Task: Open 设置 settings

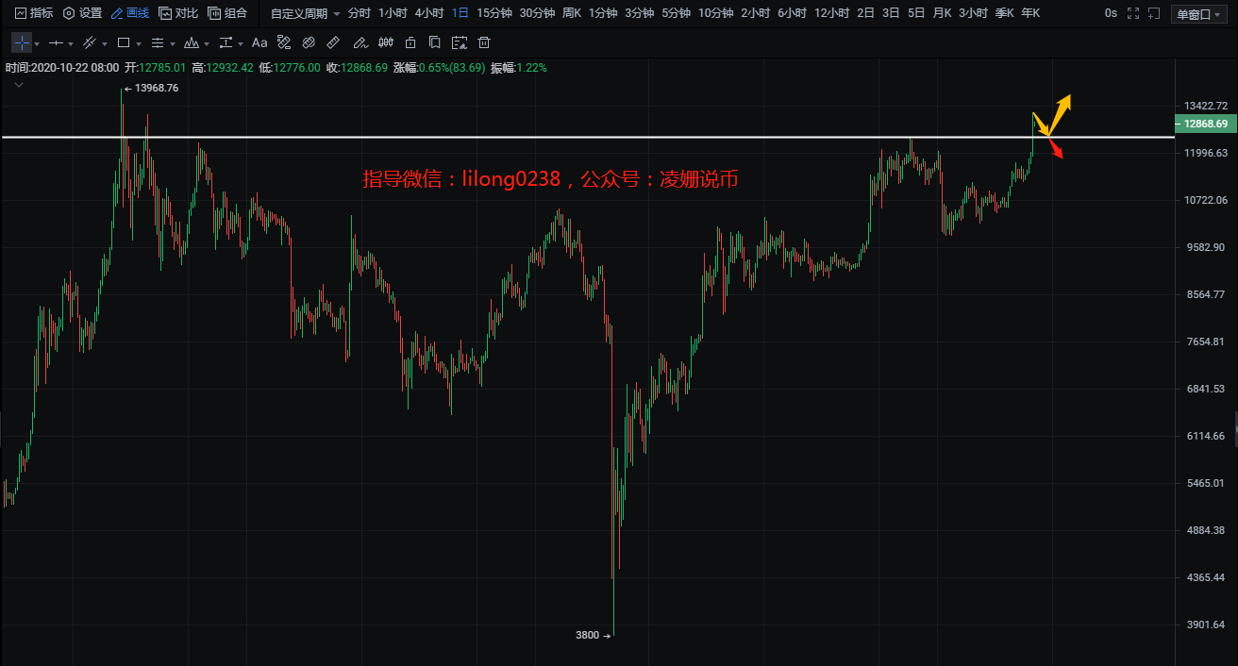Action: coord(82,13)
